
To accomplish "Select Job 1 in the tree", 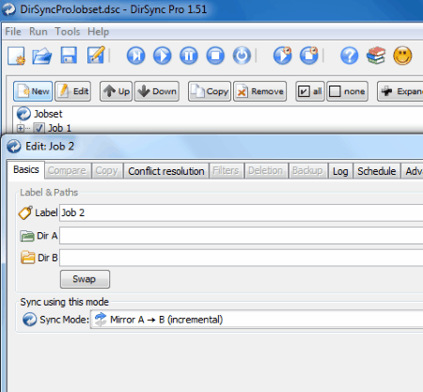I will [x=59, y=128].
